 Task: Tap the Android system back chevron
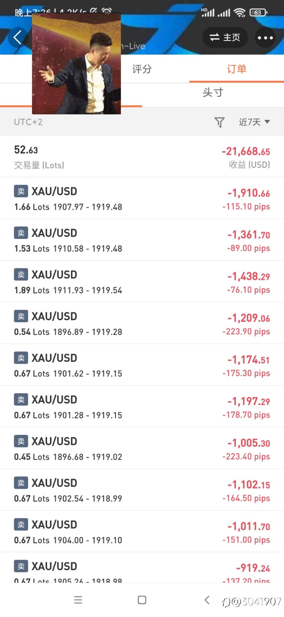coord(207,600)
